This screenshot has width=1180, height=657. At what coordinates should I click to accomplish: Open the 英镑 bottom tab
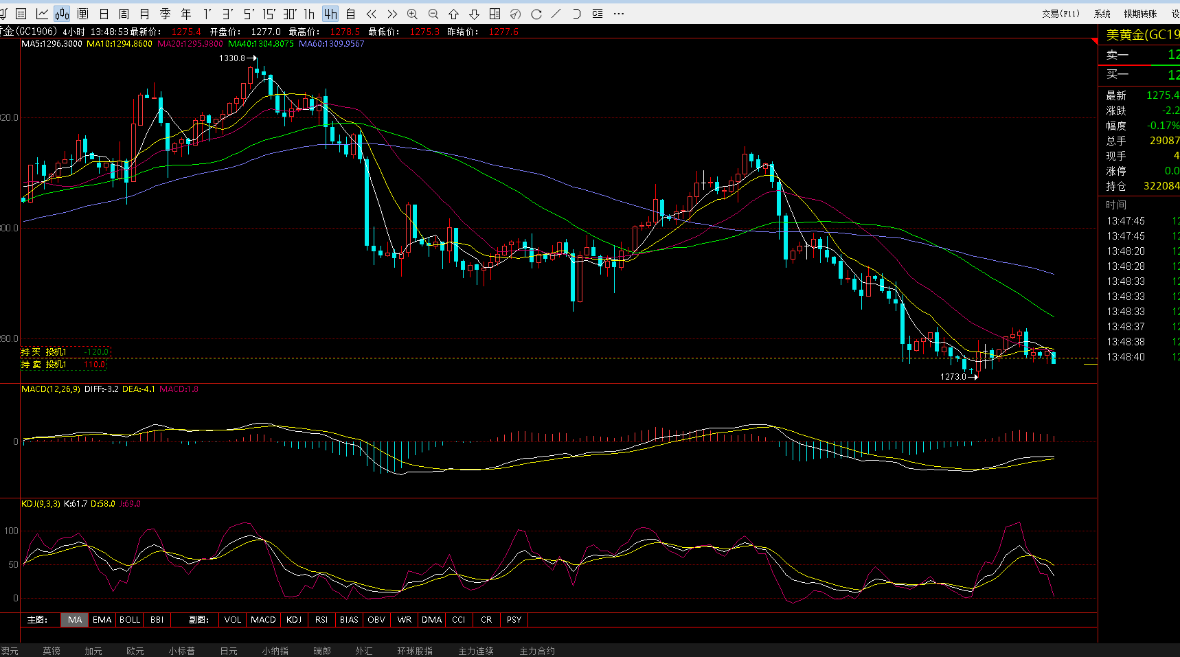coord(52,651)
